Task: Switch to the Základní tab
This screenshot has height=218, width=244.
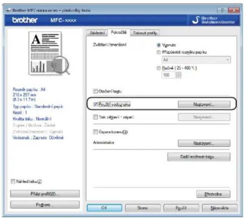Action: [x=97, y=33]
